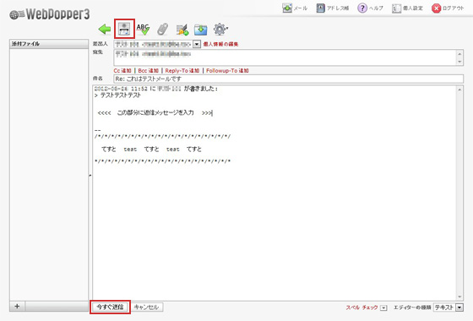Click the Reply-To 追加 link
Viewport: 473px width, 321px height.
(x=182, y=71)
